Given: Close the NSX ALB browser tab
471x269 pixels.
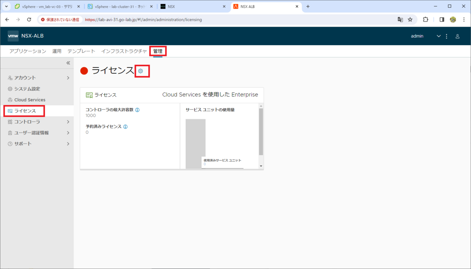Looking at the screenshot, I should [297, 6].
